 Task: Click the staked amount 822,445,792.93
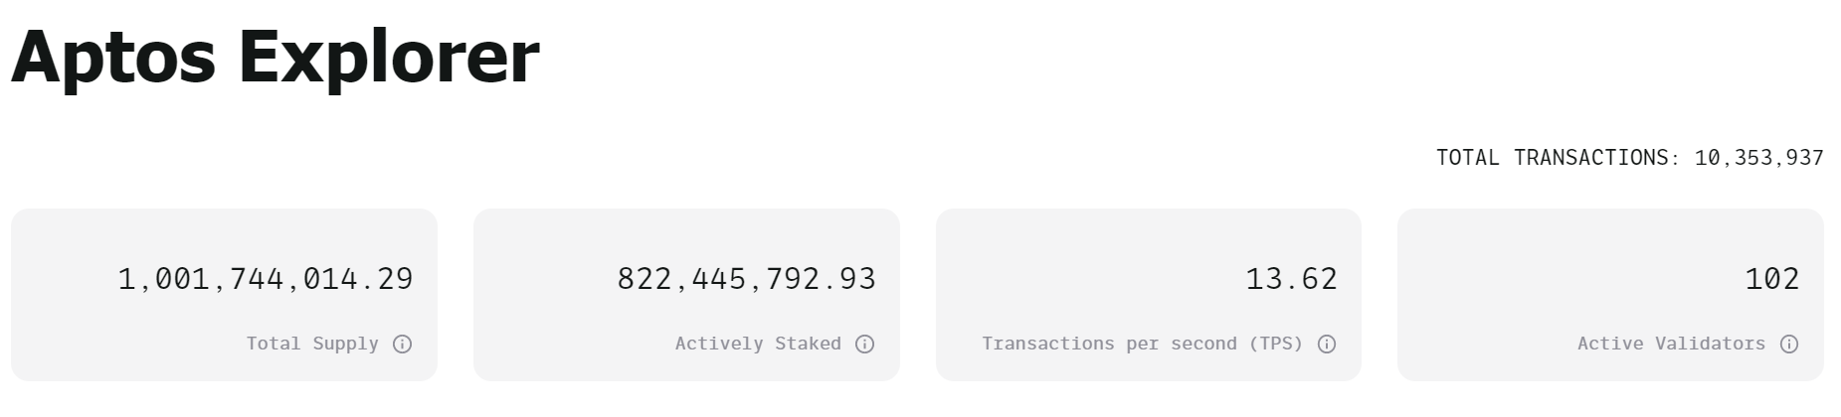point(746,279)
